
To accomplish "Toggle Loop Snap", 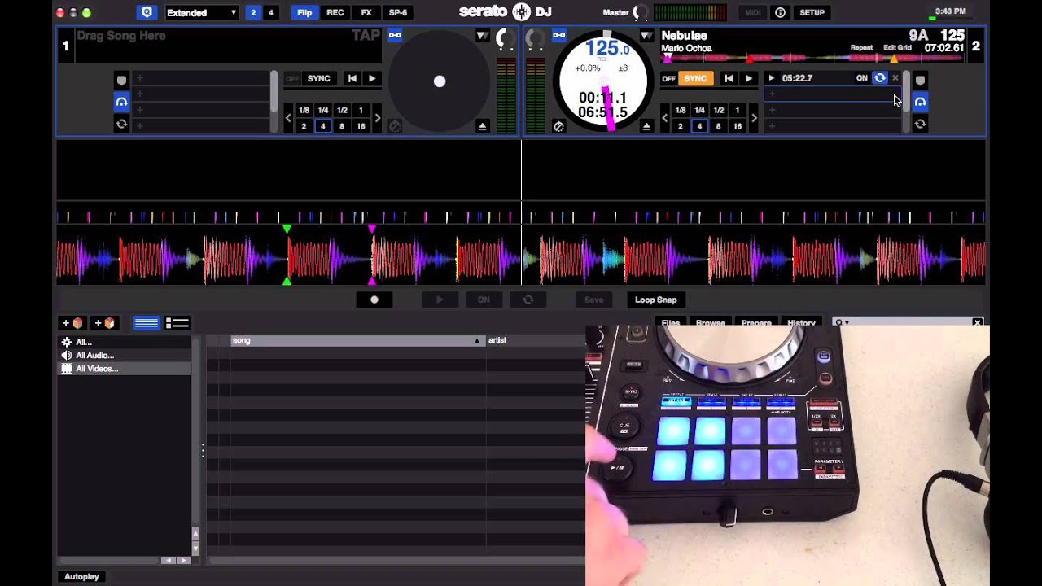I will pyautogui.click(x=655, y=300).
